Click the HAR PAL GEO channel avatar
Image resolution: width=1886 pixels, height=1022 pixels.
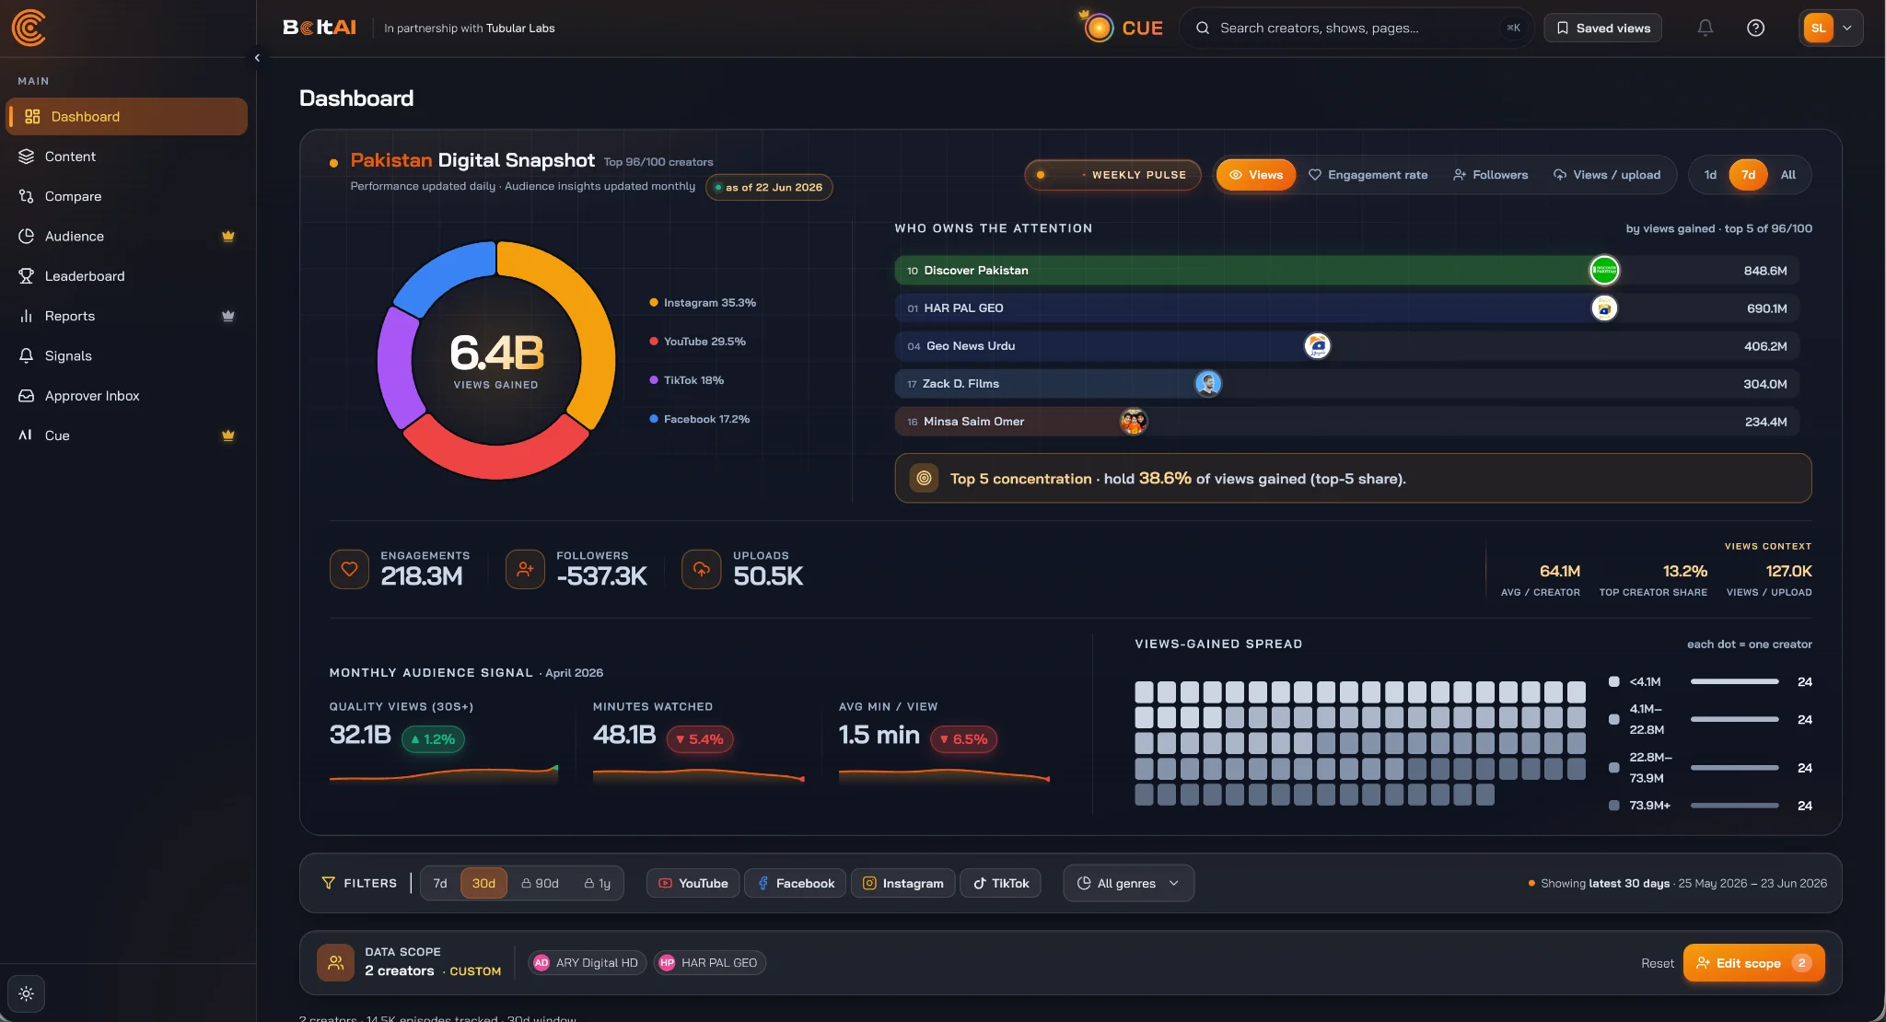(1604, 308)
